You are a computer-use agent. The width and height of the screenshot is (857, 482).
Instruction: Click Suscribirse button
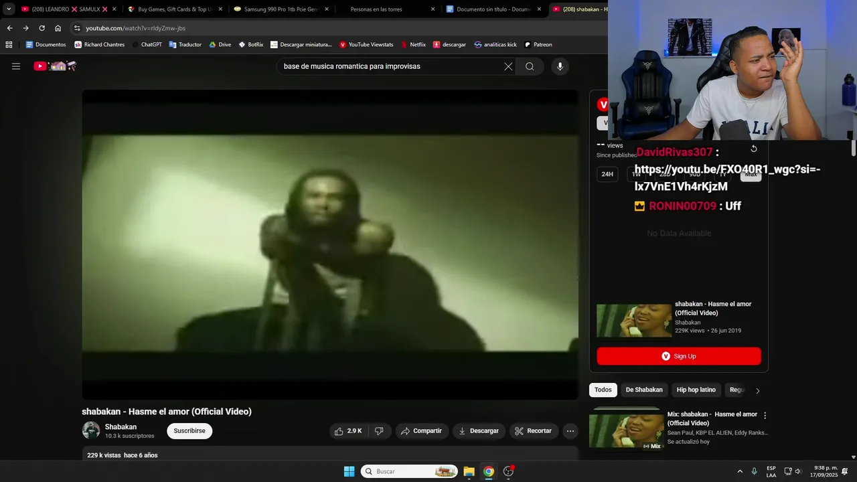[189, 431]
